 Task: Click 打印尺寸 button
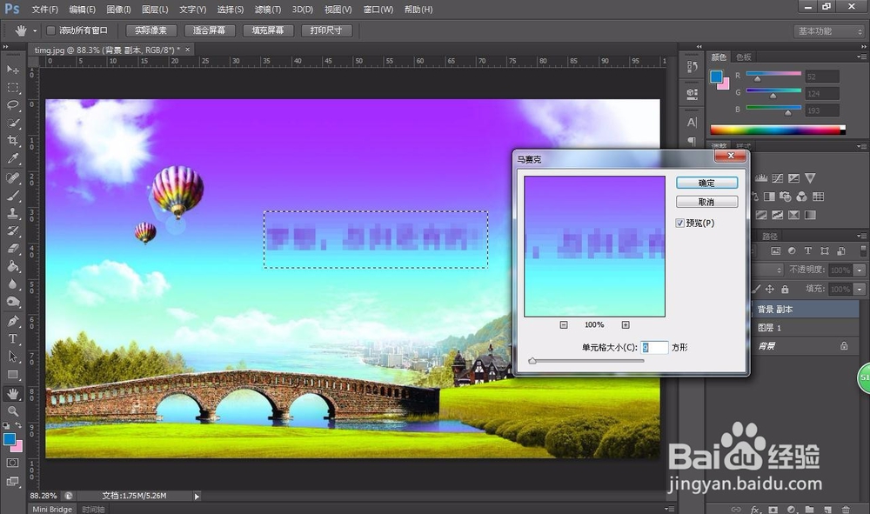327,30
